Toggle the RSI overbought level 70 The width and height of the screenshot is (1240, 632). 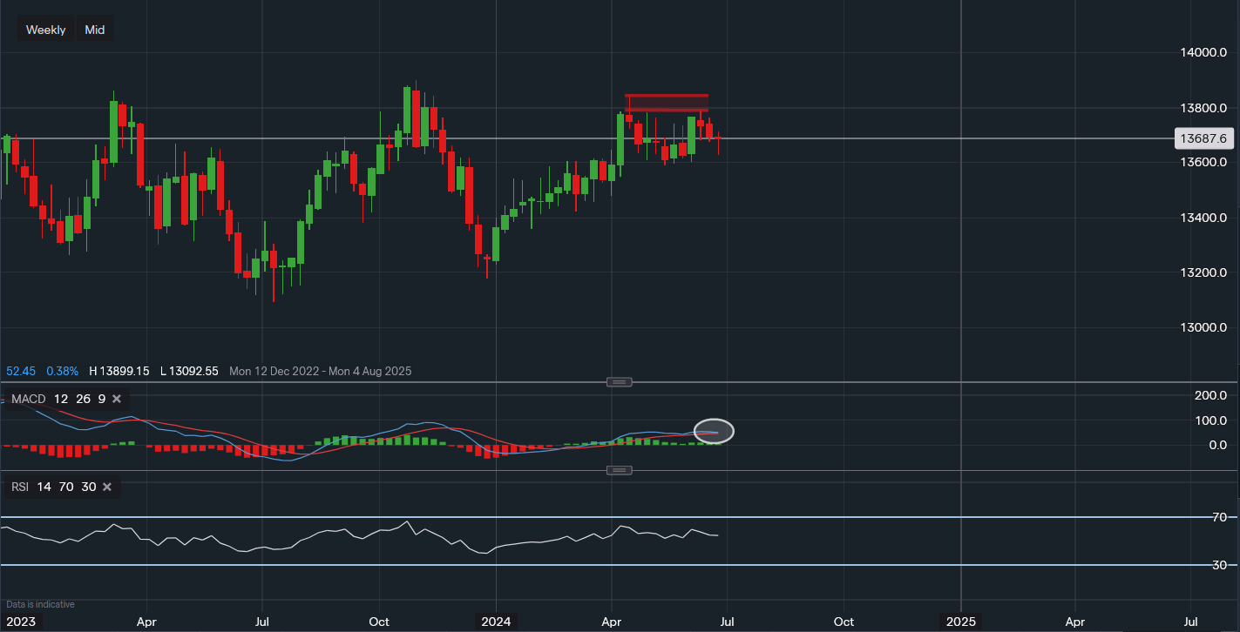[x=65, y=487]
